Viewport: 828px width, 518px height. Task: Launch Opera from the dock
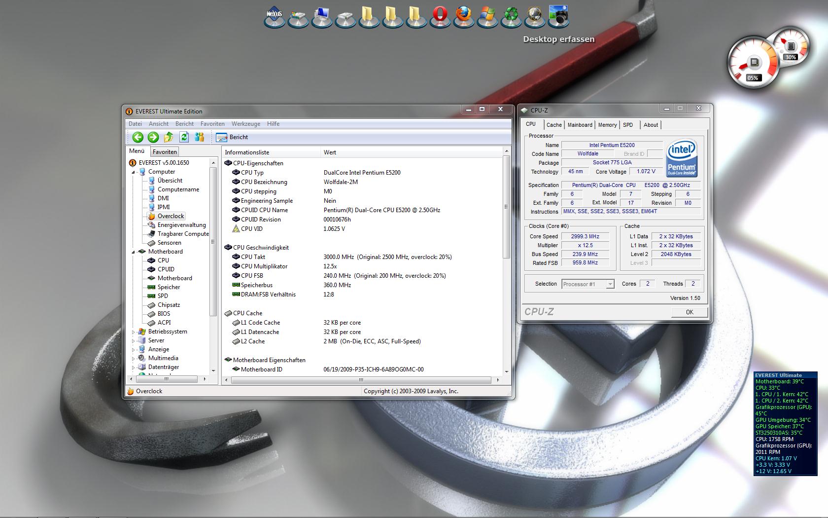pos(440,16)
